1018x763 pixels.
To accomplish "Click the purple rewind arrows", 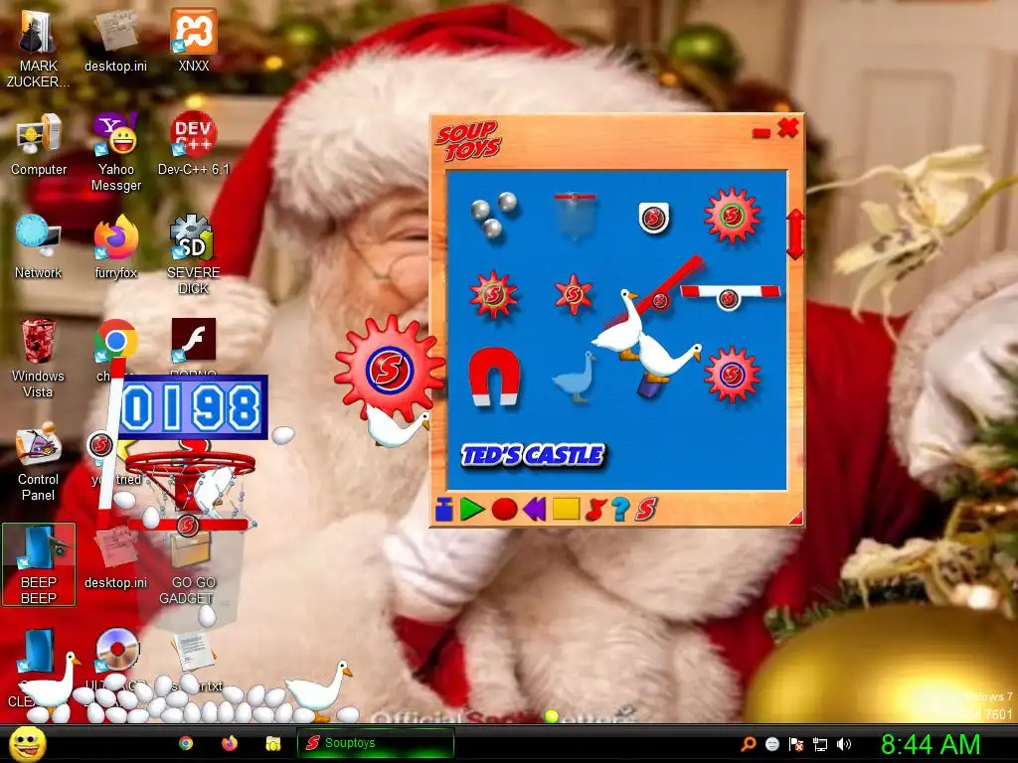I will click(534, 510).
